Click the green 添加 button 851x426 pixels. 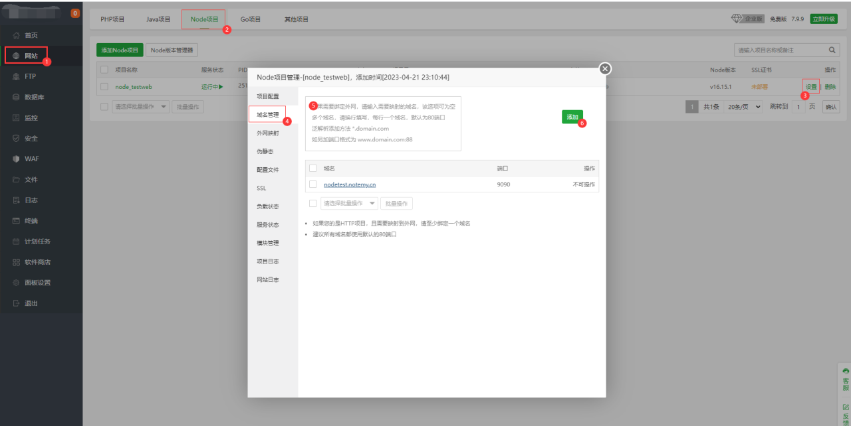[x=572, y=116]
